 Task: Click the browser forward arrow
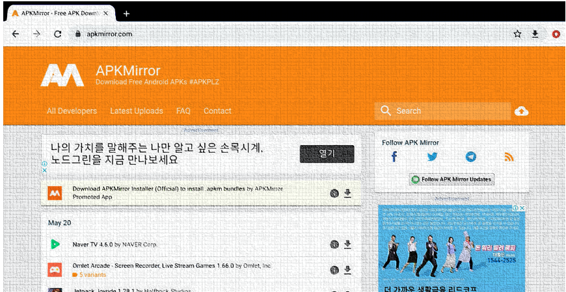36,34
